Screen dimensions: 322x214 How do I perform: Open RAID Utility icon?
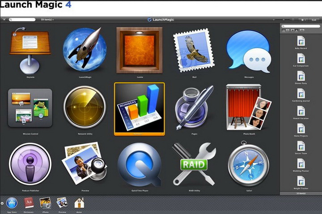pos(194,164)
